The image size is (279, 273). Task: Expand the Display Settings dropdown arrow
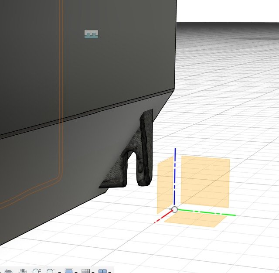click(76, 272)
